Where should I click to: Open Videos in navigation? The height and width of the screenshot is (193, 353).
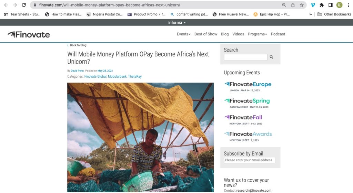click(x=238, y=34)
